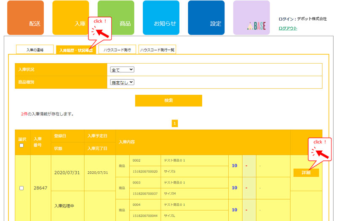Open the 配送 orange tile
The image size is (337, 221).
click(25, 18)
